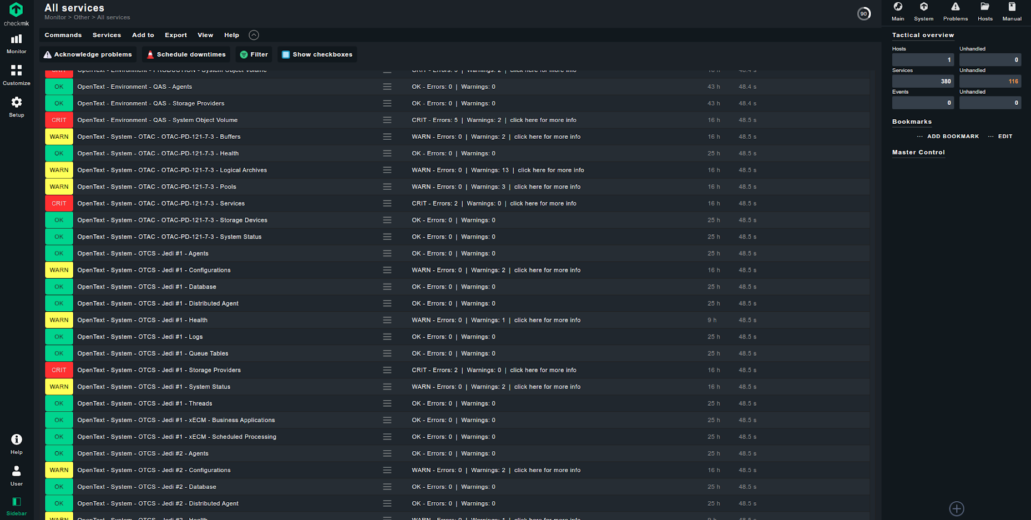Open action menu for OTAC Logical Archives
Screen dimensions: 1031x520
[387, 170]
